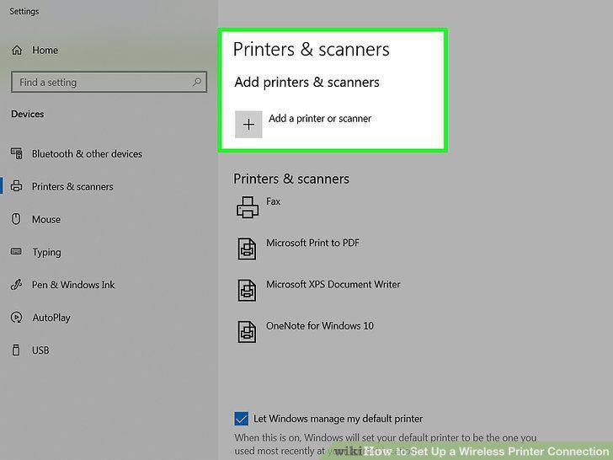Open the USB settings page
613x460 pixels.
point(40,350)
